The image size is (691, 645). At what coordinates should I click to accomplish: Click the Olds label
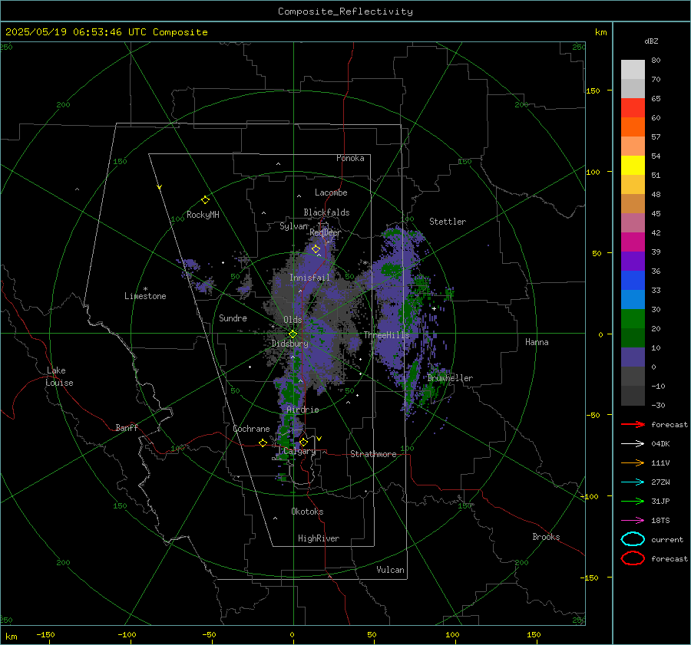pyautogui.click(x=293, y=320)
